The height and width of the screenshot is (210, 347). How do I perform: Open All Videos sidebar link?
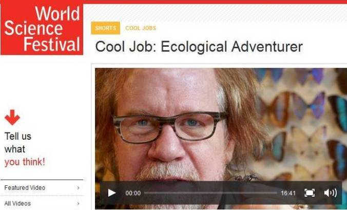[x=17, y=203]
